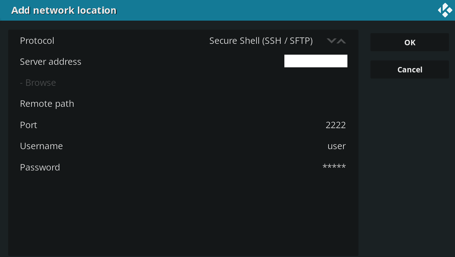Image resolution: width=455 pixels, height=257 pixels.
Task: Click the Add network location title bar
Action: click(x=63, y=10)
